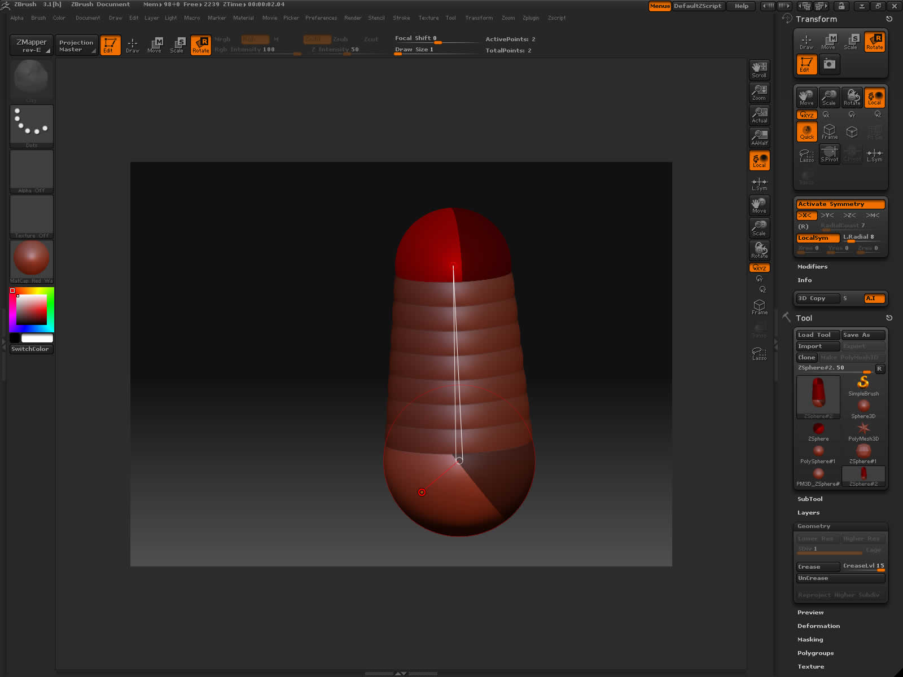Select the Scale icon on the right shelf
This screenshot has width=903, height=677.
[759, 228]
